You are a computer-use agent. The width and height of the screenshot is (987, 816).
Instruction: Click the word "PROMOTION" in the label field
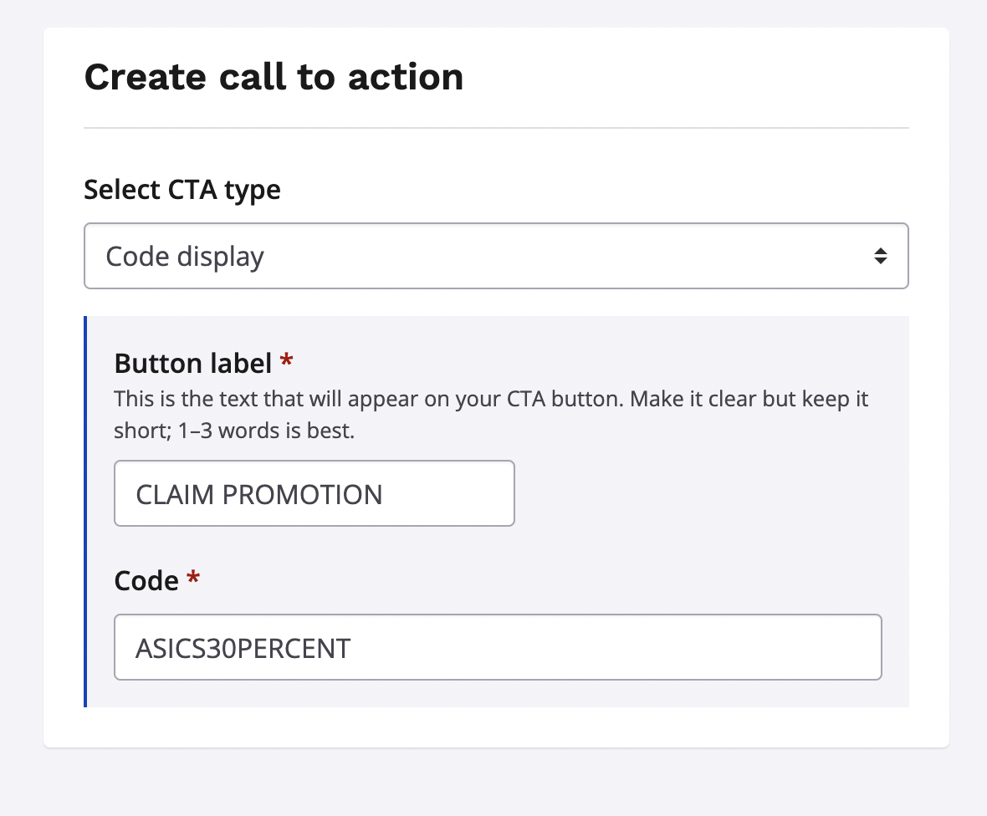point(302,494)
